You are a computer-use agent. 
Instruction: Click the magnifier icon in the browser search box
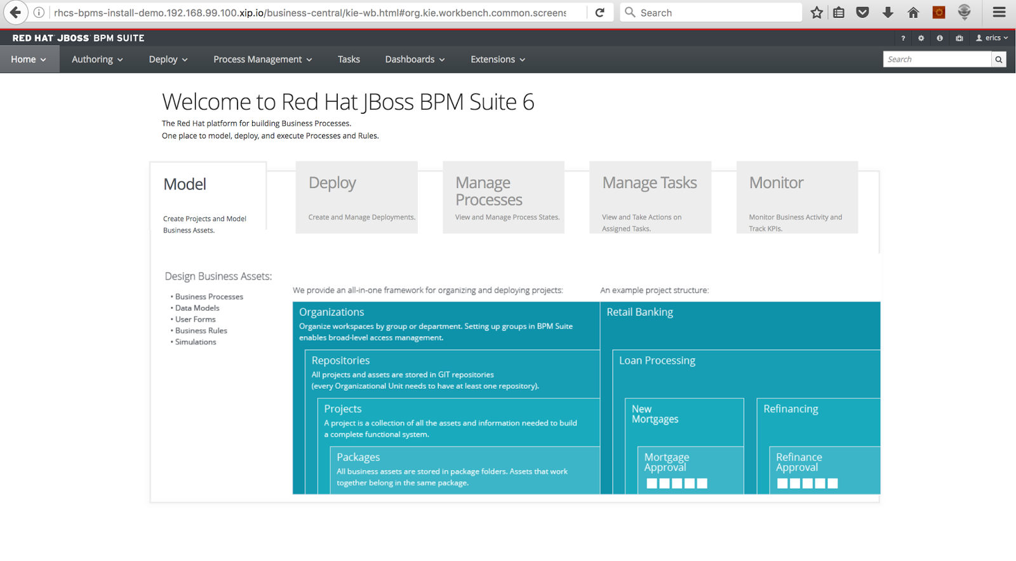630,12
